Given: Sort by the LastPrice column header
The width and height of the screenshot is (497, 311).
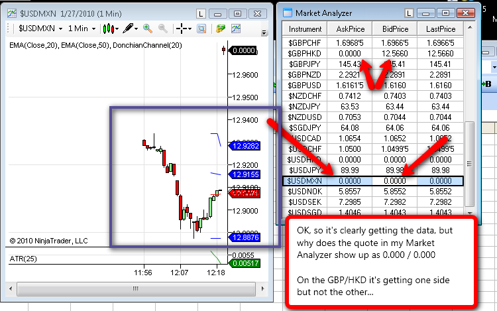Looking at the screenshot, I should pyautogui.click(x=440, y=29).
